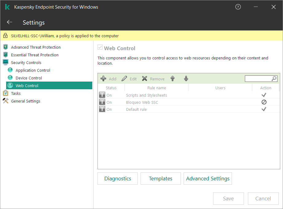
Task: Open the Diagnostics button
Action: click(x=118, y=179)
